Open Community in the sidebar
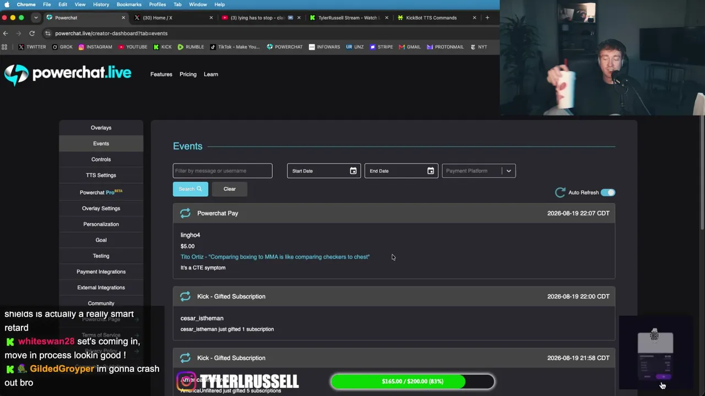The image size is (705, 396). (101, 304)
